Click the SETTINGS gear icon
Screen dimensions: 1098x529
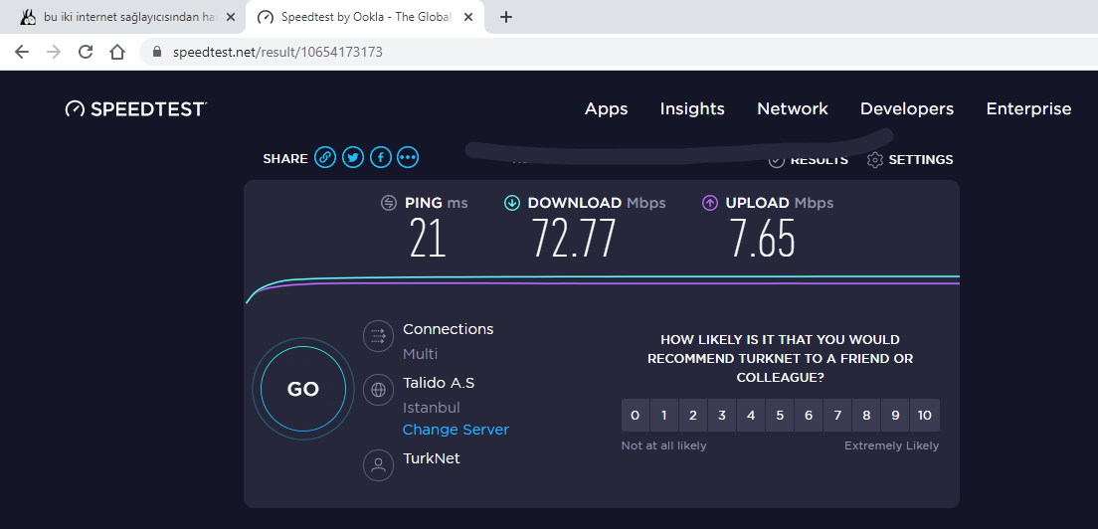coord(874,159)
